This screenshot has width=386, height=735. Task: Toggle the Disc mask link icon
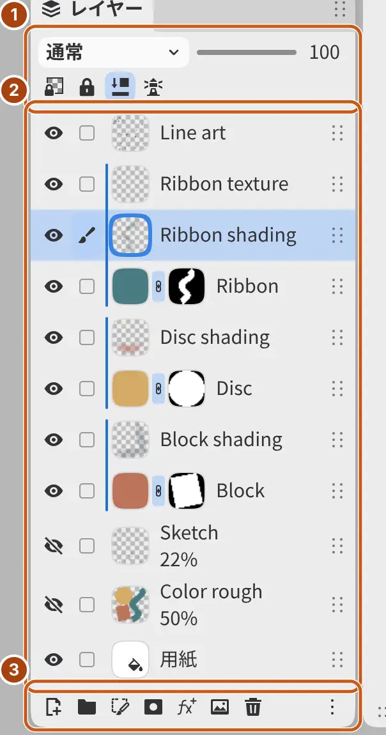click(x=158, y=388)
